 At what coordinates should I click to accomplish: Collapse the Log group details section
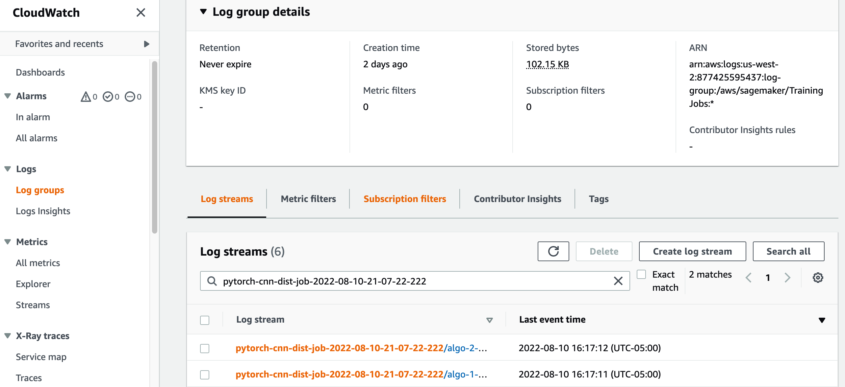(x=203, y=12)
